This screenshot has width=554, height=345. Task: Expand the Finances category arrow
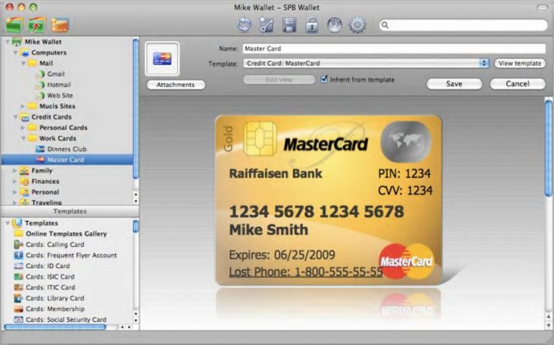point(15,181)
